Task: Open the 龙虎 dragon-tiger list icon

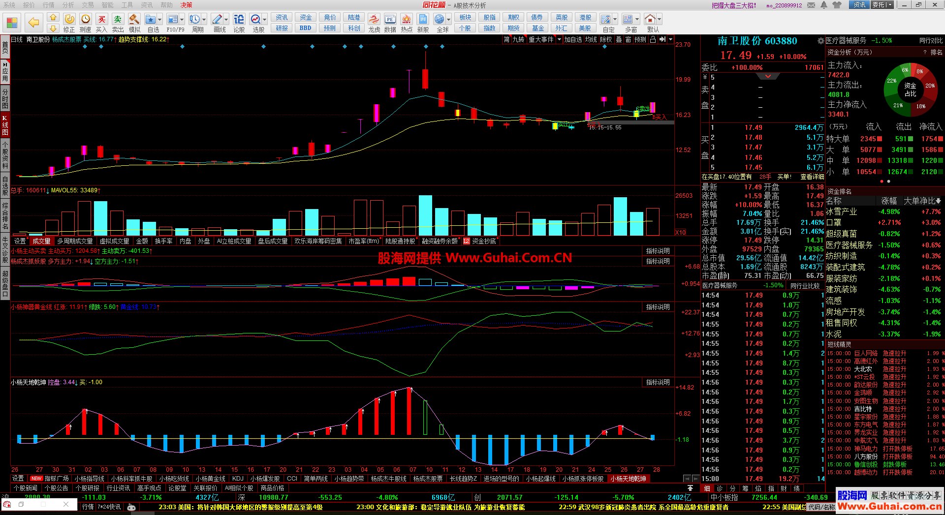Action: [x=374, y=19]
